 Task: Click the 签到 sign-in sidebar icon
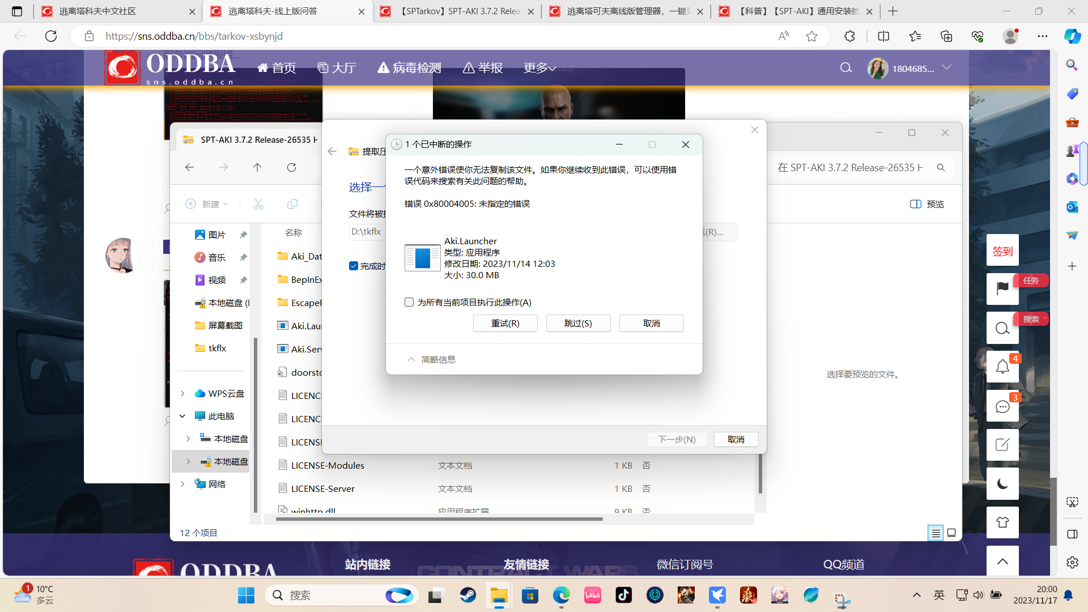point(1002,250)
